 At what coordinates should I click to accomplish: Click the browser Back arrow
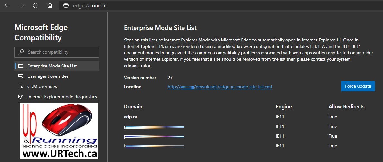[7, 5]
